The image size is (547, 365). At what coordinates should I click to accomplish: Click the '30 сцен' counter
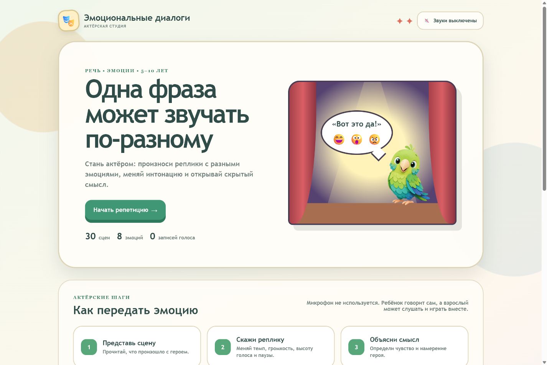coord(97,236)
